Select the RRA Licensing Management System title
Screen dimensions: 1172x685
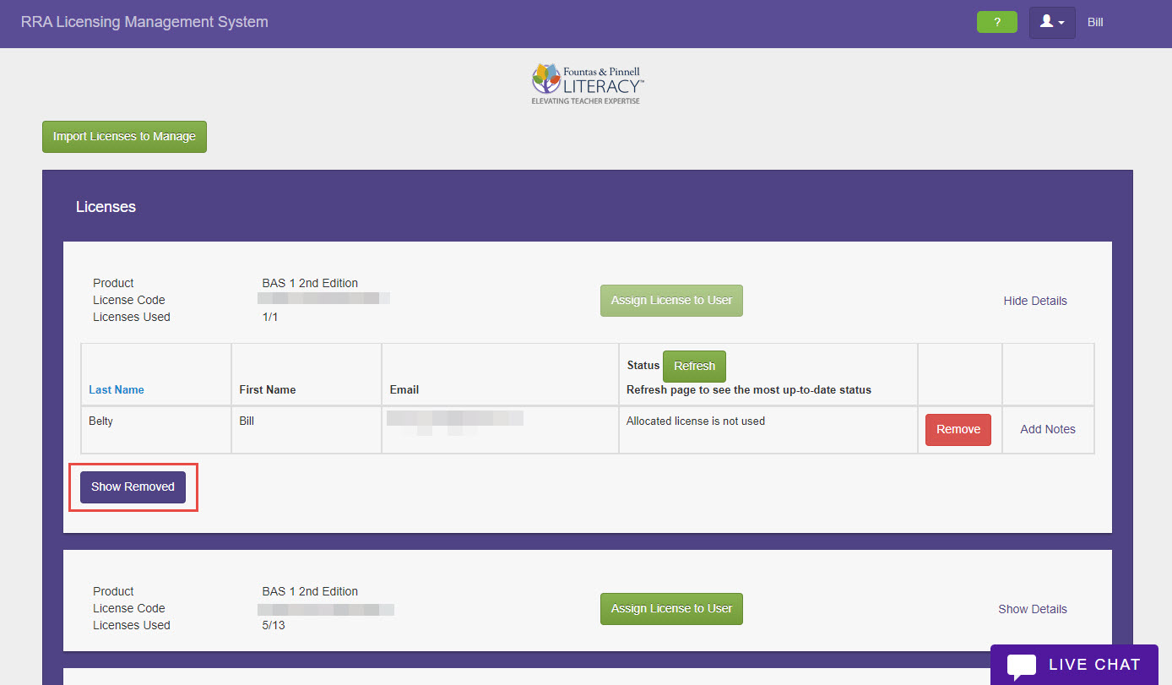coord(144,22)
